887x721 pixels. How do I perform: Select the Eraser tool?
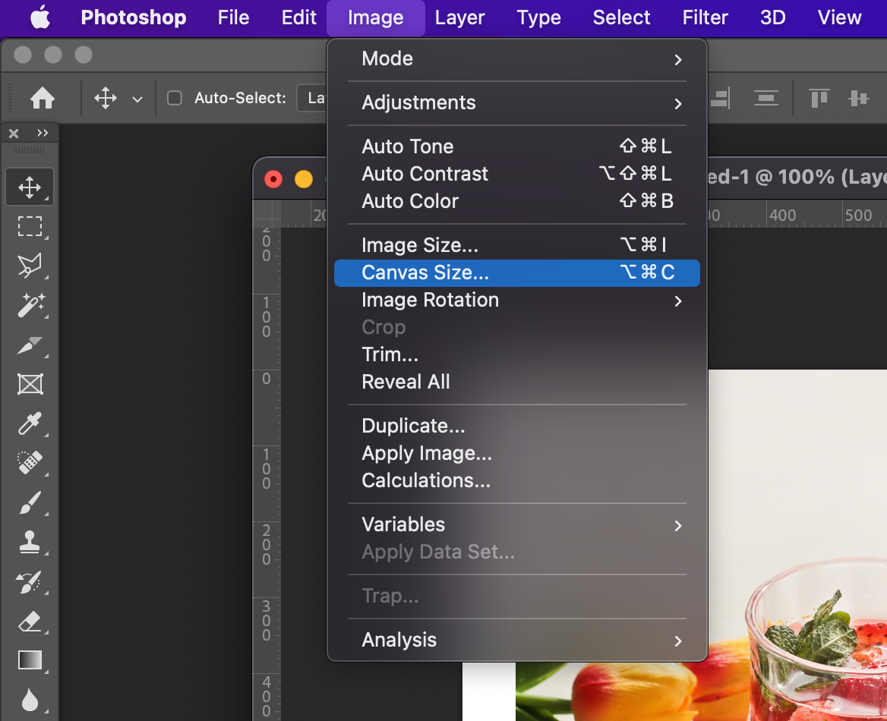tap(30, 621)
